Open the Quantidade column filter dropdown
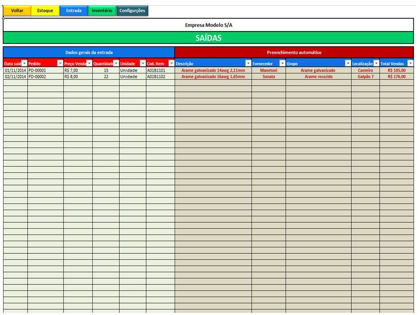This screenshot has height=315, width=420. click(x=116, y=63)
